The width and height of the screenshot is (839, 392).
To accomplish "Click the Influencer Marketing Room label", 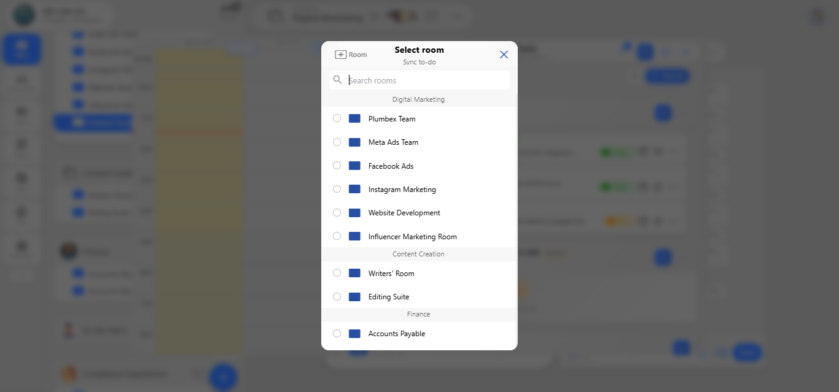I will pyautogui.click(x=413, y=237).
